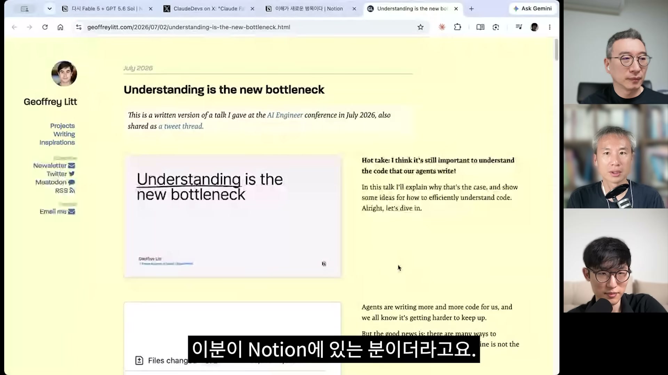Click the Mastodon chat bubble icon
The width and height of the screenshot is (668, 375).
(x=72, y=182)
